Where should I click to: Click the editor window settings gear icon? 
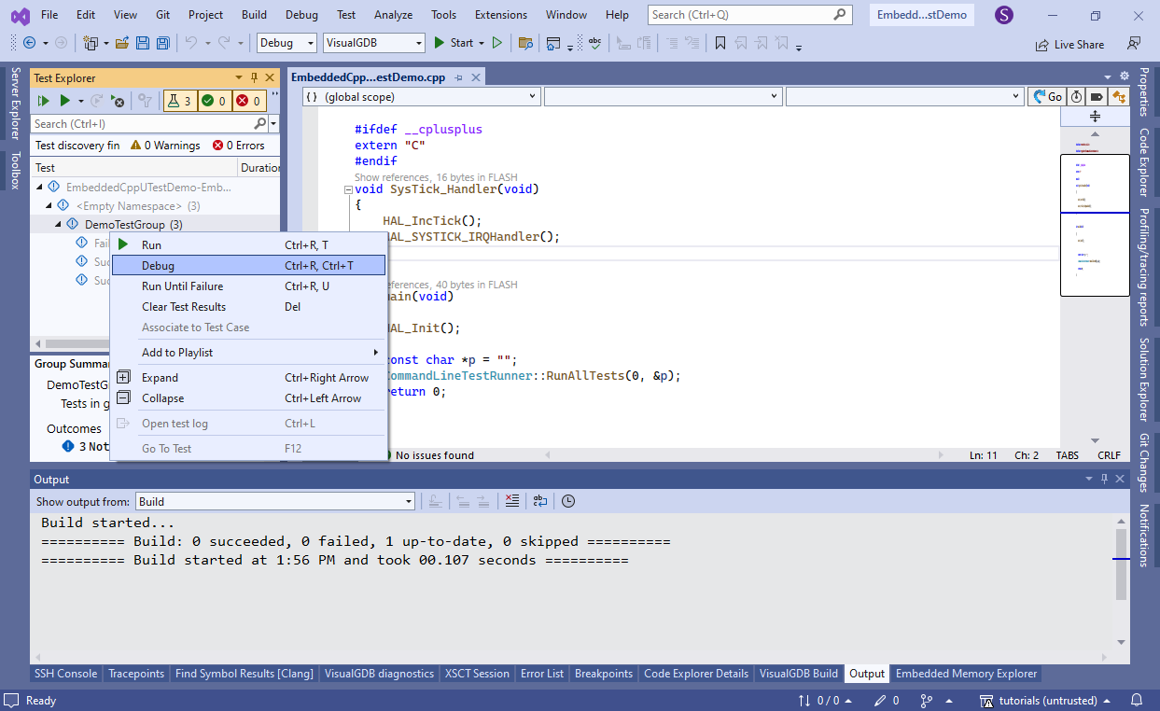pyautogui.click(x=1124, y=77)
